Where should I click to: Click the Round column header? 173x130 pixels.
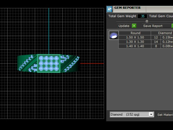(x=135, y=33)
